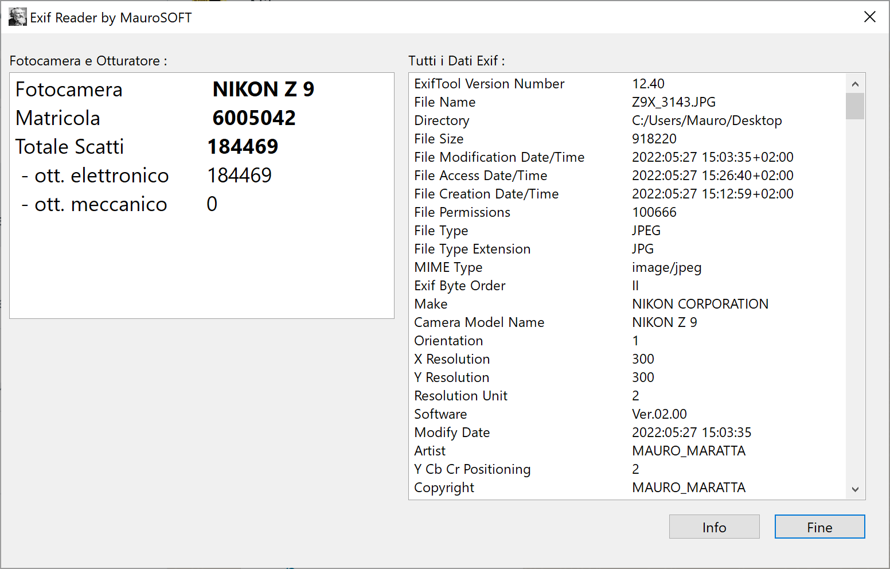Click the 2022:05:27 15:12:59+02:00 value
This screenshot has height=569, width=890.
tap(713, 194)
